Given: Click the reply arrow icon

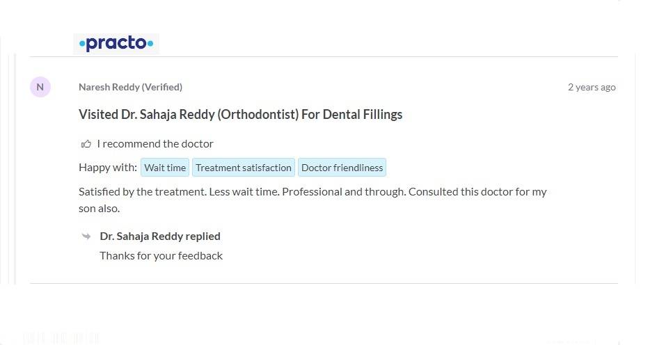Looking at the screenshot, I should pyautogui.click(x=86, y=236).
